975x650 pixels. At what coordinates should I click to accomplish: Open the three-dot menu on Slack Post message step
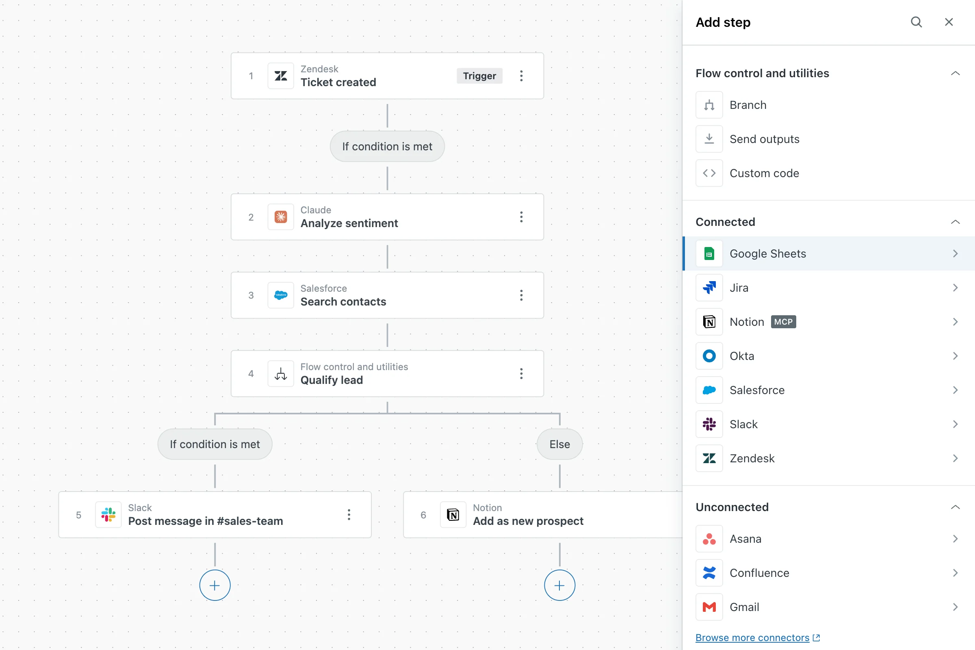(x=349, y=515)
